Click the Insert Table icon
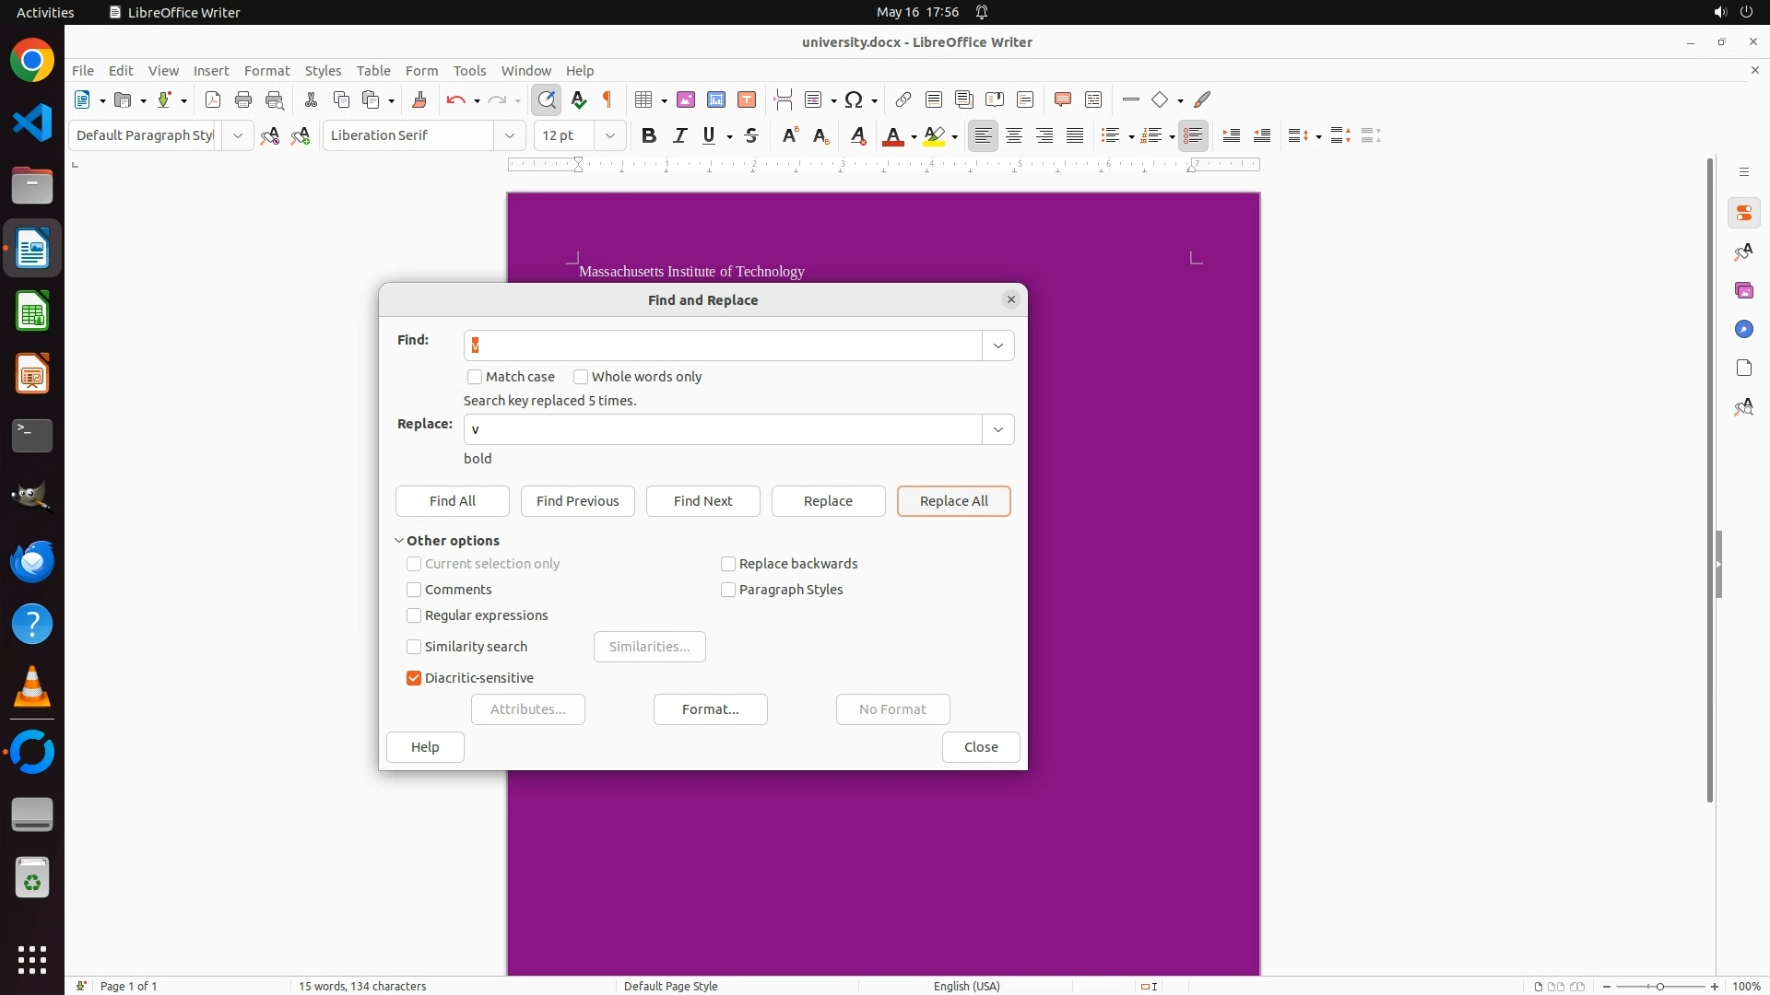Viewport: 1770px width, 995px height. pyautogui.click(x=643, y=99)
